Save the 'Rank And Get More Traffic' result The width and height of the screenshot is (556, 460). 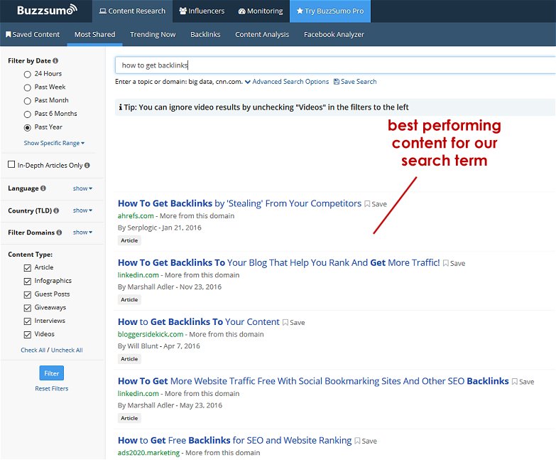pos(454,263)
